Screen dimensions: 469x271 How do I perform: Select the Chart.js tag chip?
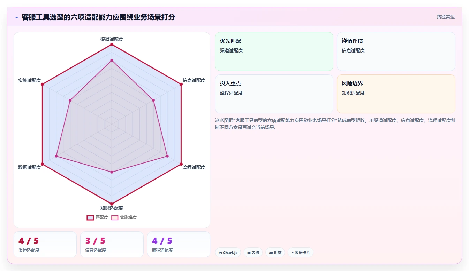pos(228,253)
